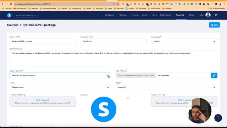Open the Blogs menu item
Viewport: 227px width, 128px height.
click(x=155, y=15)
